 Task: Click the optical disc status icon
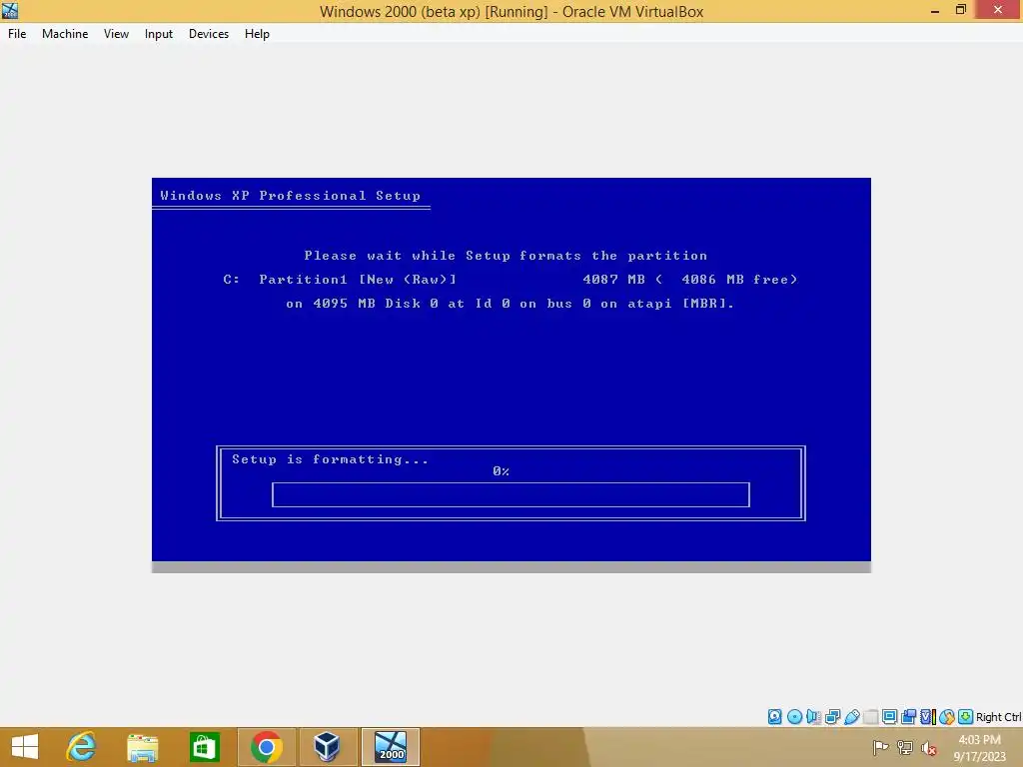point(794,717)
